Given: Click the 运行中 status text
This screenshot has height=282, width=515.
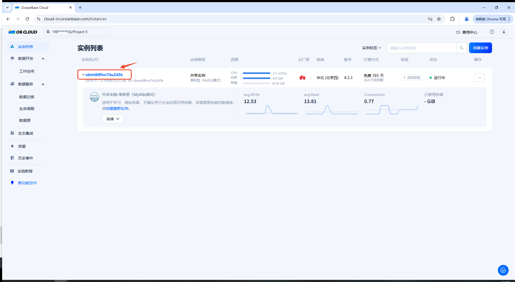Looking at the screenshot, I should coord(439,78).
